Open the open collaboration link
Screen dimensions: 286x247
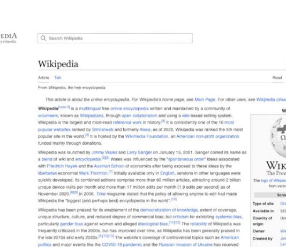(x=139, y=115)
